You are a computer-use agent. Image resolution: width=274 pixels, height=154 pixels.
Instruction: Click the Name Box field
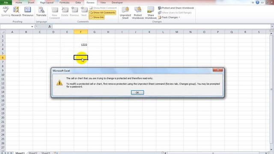(15, 27)
